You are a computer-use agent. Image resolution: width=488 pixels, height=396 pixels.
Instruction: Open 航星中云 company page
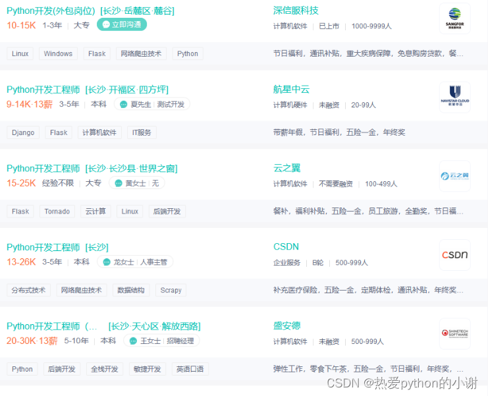[291, 90]
